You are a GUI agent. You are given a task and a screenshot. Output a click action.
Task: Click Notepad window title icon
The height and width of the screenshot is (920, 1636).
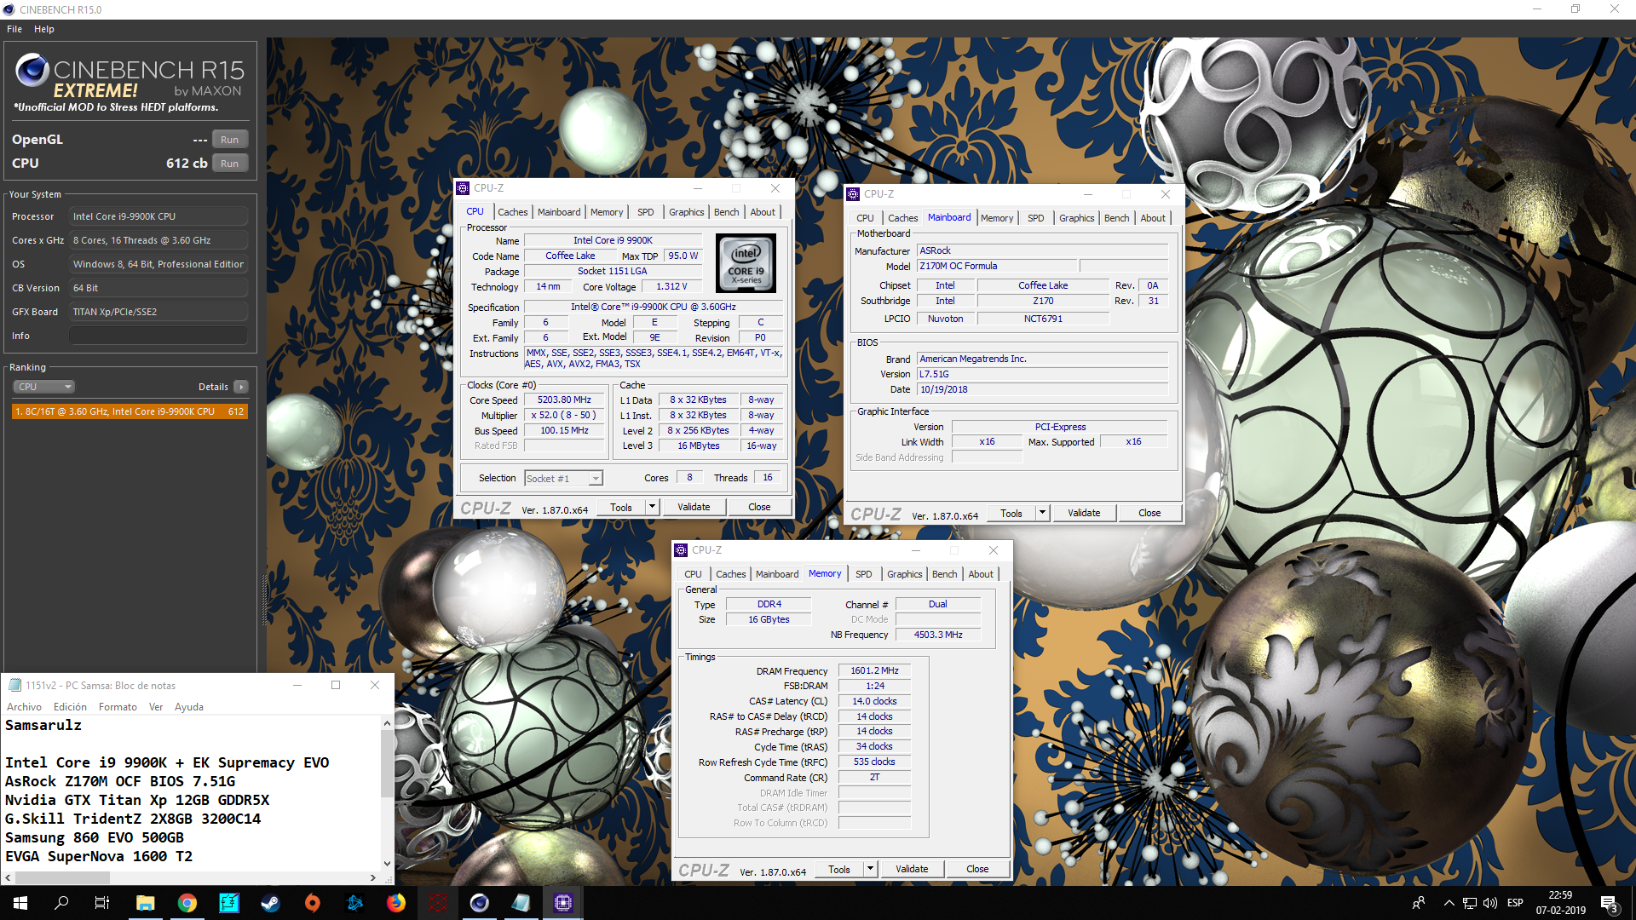[14, 685]
